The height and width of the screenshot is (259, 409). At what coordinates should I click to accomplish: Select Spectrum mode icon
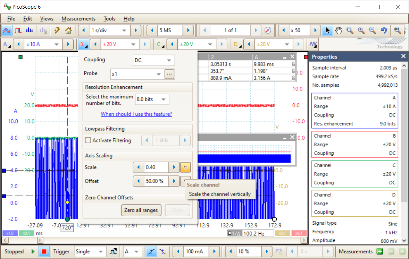tap(30, 31)
